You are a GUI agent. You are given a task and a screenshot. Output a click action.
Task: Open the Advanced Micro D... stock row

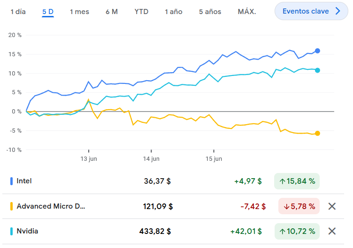coord(51,206)
